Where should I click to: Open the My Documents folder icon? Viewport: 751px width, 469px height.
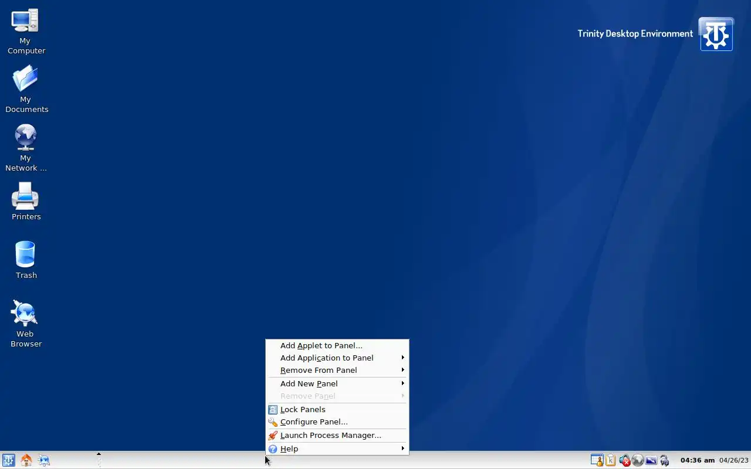(25, 79)
